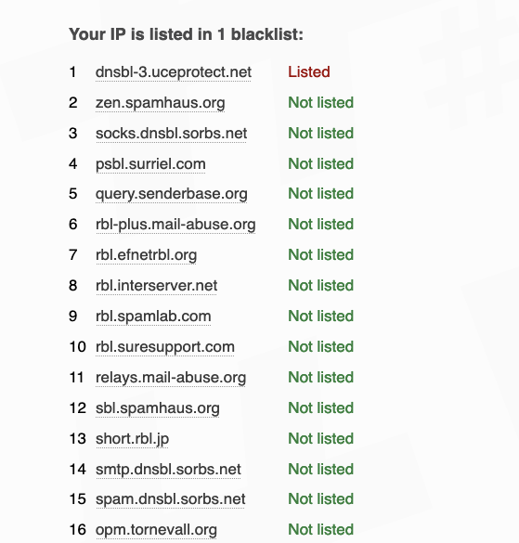Click the zen.spamhaus.org link

[160, 103]
